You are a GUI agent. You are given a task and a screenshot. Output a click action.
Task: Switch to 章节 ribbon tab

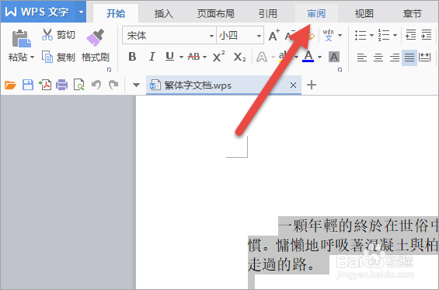click(x=413, y=13)
